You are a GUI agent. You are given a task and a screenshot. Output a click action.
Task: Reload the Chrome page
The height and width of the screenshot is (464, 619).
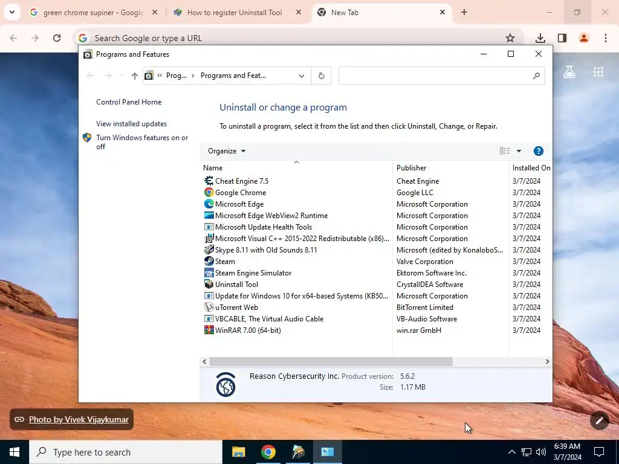(57, 38)
